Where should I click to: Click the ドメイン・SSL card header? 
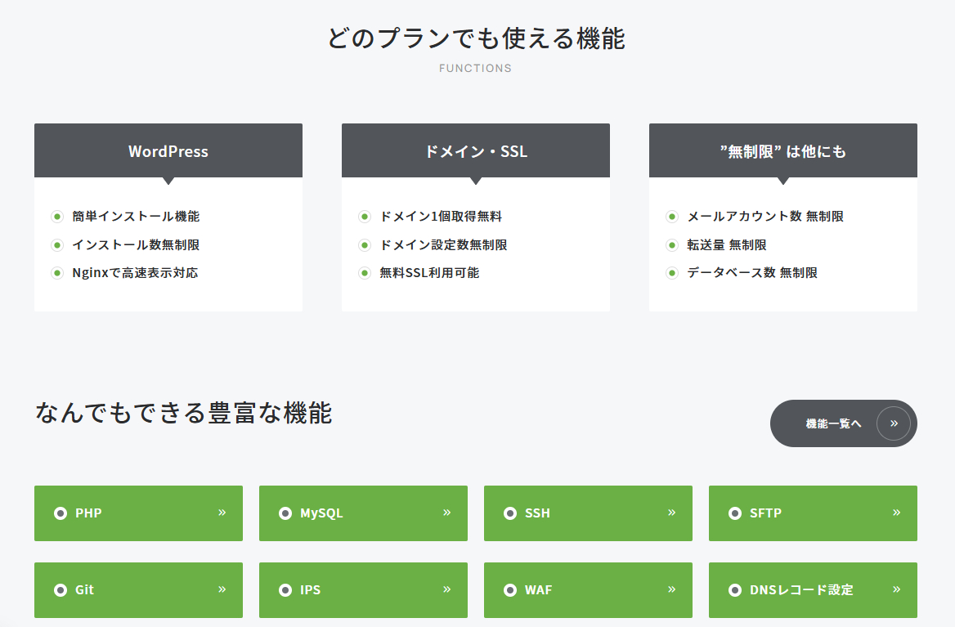coord(476,151)
